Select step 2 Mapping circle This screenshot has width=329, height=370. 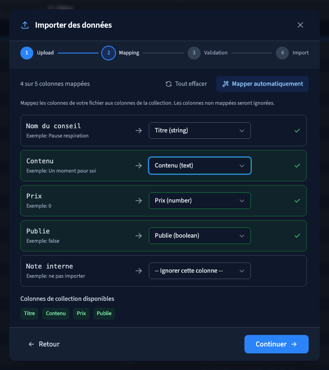[x=109, y=53]
